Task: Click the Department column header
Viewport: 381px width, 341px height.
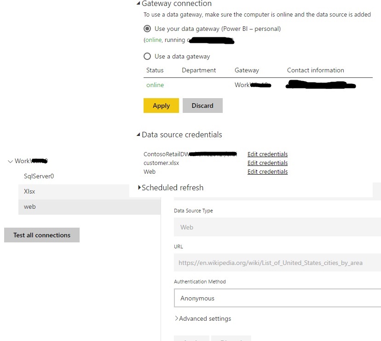Action: coord(199,70)
